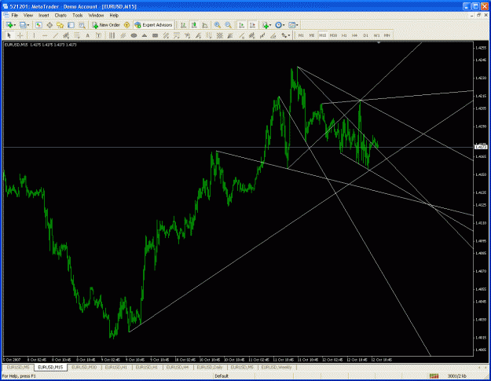The image size is (491, 381).
Task: Switch chart to line chart
Action: point(205,25)
